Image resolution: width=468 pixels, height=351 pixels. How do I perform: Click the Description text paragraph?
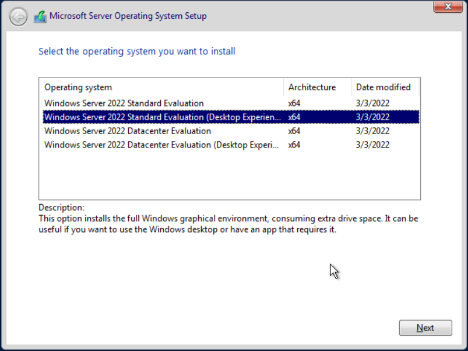point(228,224)
